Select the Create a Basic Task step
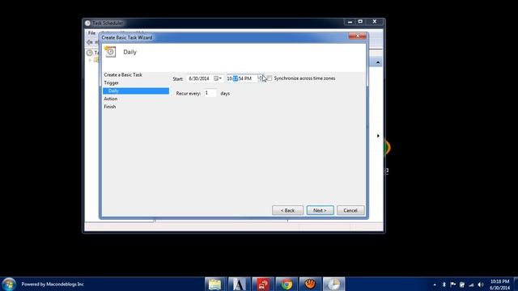518x291 pixels. 123,75
